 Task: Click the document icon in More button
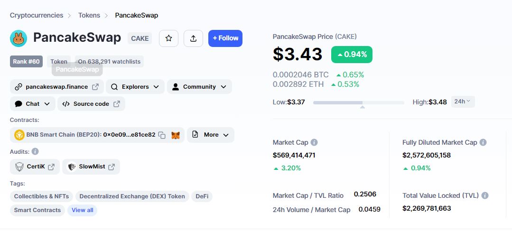click(195, 134)
